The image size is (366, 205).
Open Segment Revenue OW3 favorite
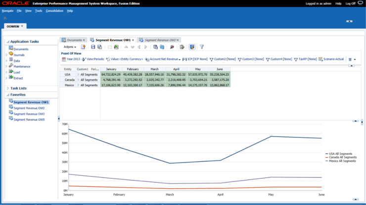[29, 114]
